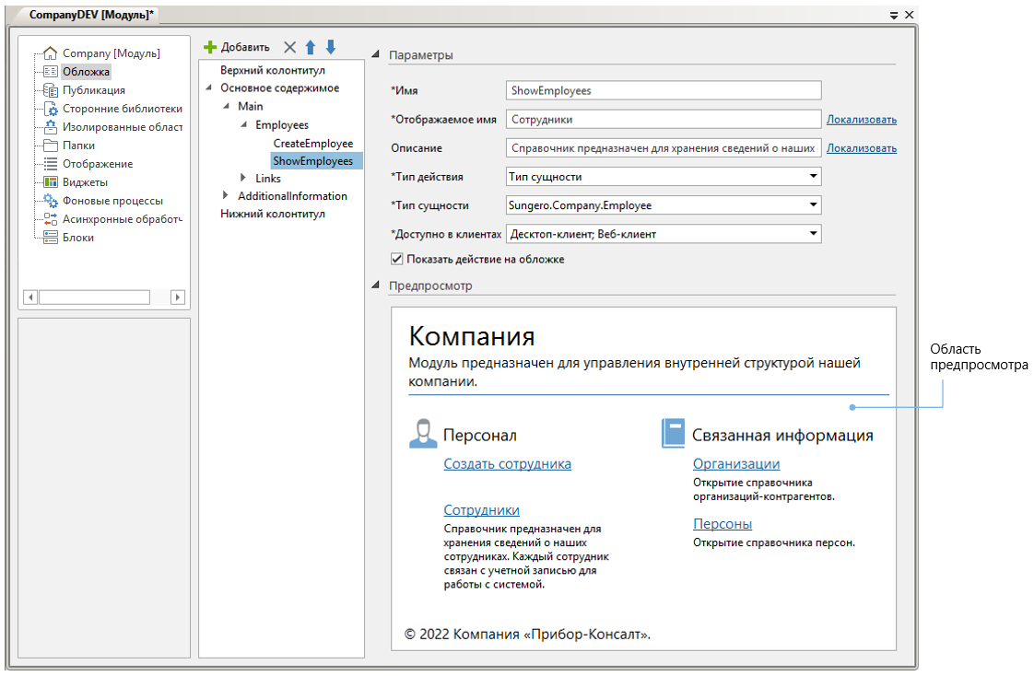Open the 'Доступно в клиентах' dropdown
This screenshot has height=676, width=1034.
click(813, 234)
